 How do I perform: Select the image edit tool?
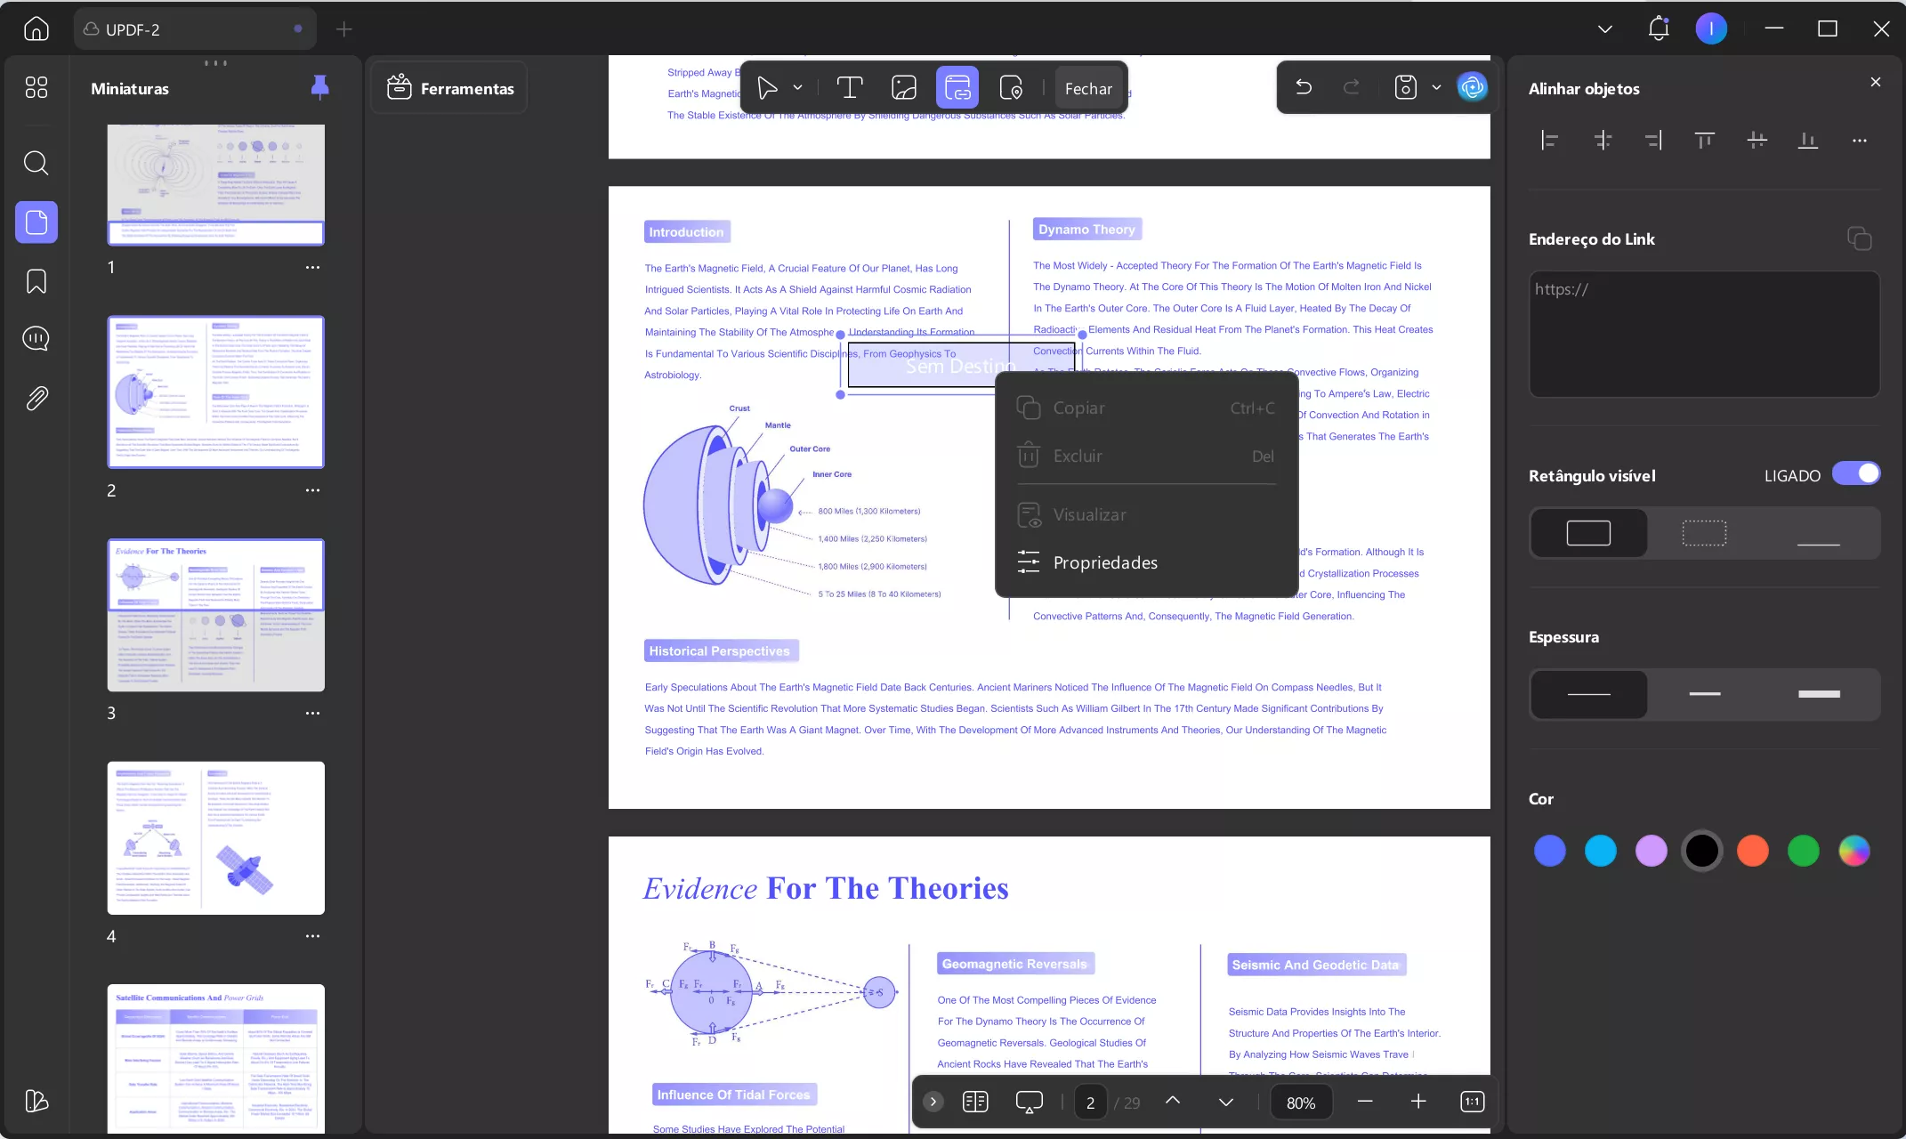(903, 87)
